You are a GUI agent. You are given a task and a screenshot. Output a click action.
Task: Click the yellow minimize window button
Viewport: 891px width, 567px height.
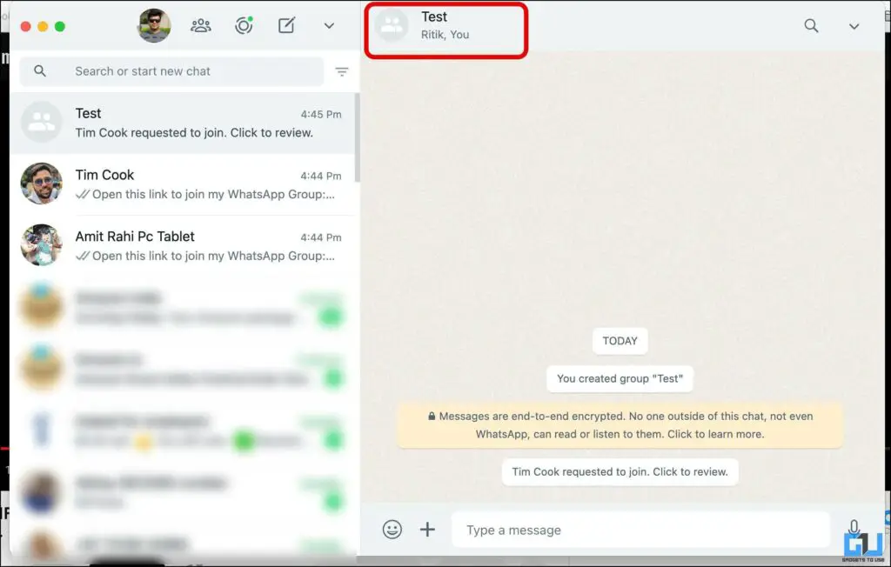[43, 26]
